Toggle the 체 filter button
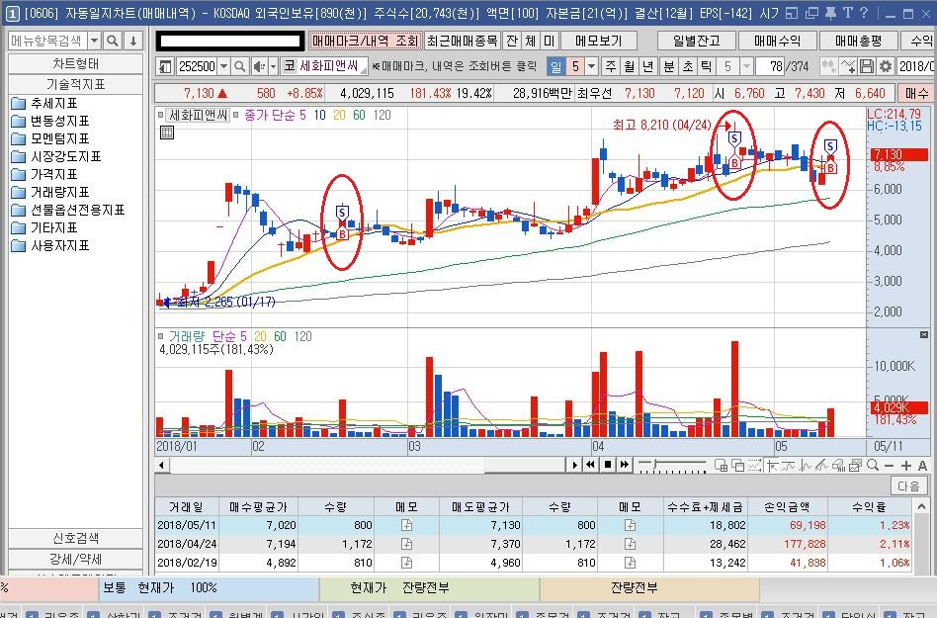This screenshot has height=618, width=937. 530,41
